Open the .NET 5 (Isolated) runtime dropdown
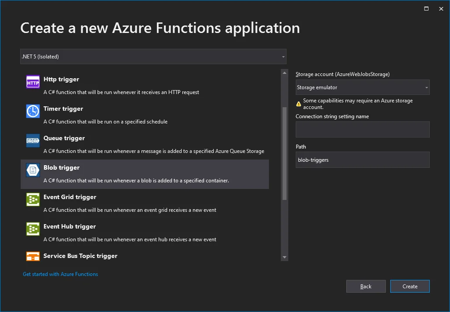This screenshot has height=312, width=450. pos(153,56)
